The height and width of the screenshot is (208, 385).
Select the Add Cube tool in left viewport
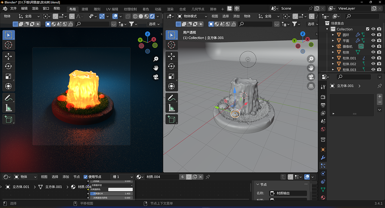pyautogui.click(x=8, y=119)
